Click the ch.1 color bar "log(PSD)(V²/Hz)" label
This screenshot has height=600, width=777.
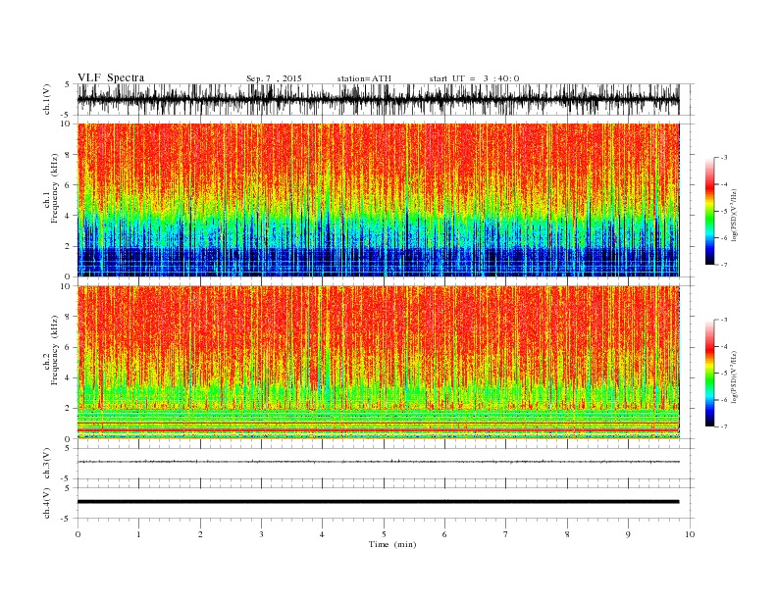point(735,214)
